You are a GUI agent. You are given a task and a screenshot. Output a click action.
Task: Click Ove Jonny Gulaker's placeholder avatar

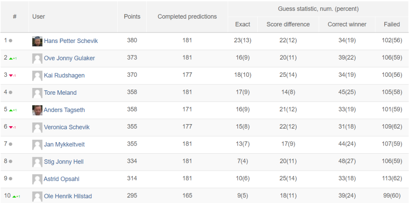37,59
